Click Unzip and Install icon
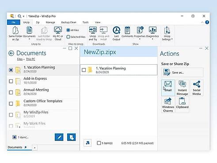This screenshot has height=163, width=217. pyautogui.click(x=103, y=33)
